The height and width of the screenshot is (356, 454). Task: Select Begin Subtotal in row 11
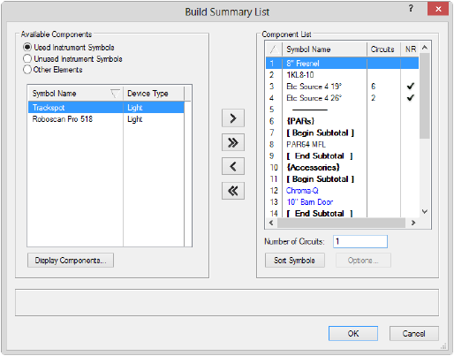pyautogui.click(x=343, y=179)
